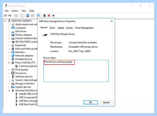Click the Forward arrow toolbar icon
The width and height of the screenshot is (157, 116).
click(10, 16)
